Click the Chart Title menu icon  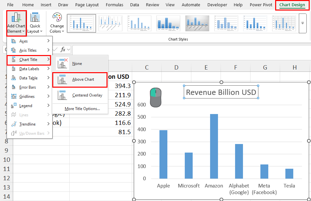click(x=13, y=60)
